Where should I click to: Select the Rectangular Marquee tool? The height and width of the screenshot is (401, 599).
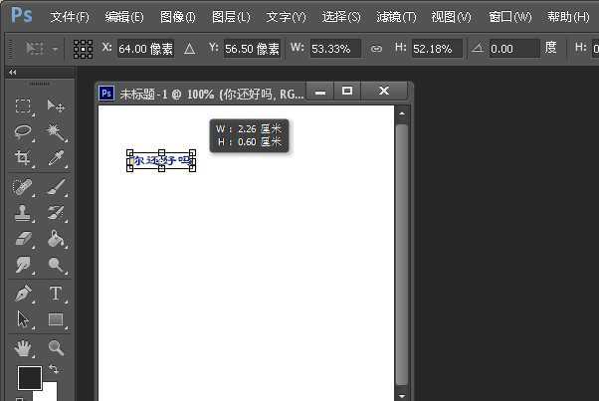tap(23, 106)
